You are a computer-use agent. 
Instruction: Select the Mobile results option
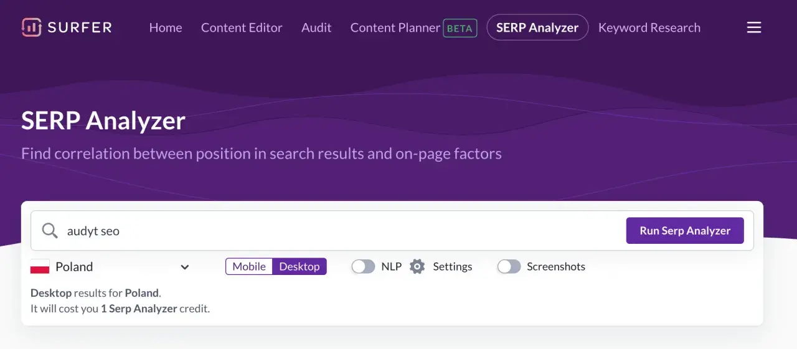(x=249, y=266)
